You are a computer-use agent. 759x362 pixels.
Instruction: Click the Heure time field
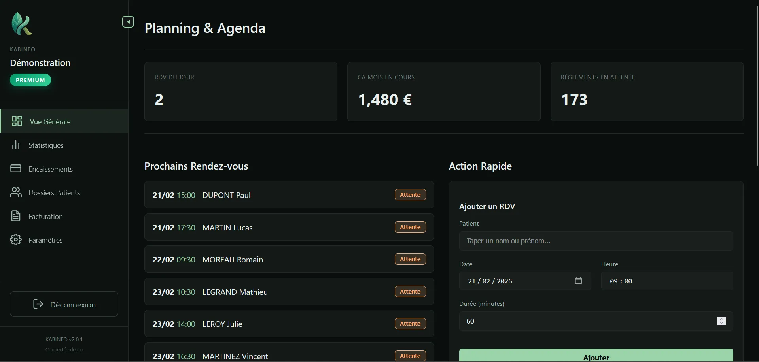(x=667, y=281)
